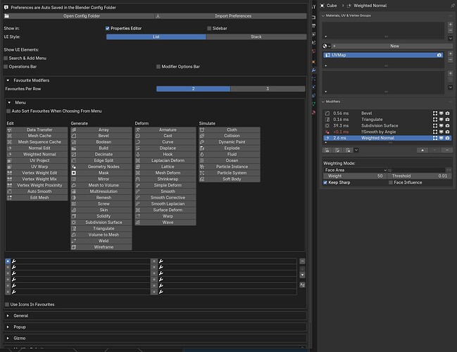Expand the General section
This screenshot has width=457, height=352.
8,316
